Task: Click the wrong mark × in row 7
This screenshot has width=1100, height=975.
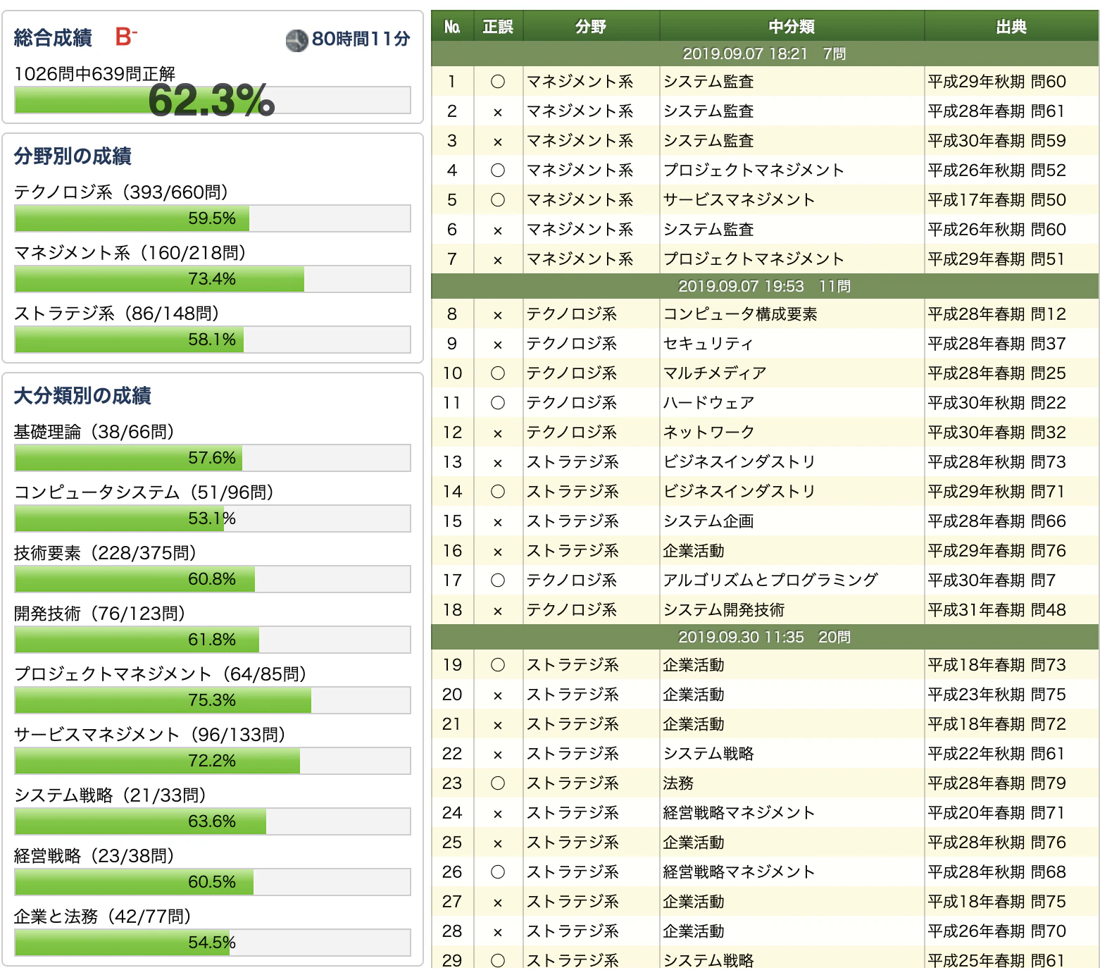Action: pyautogui.click(x=498, y=260)
